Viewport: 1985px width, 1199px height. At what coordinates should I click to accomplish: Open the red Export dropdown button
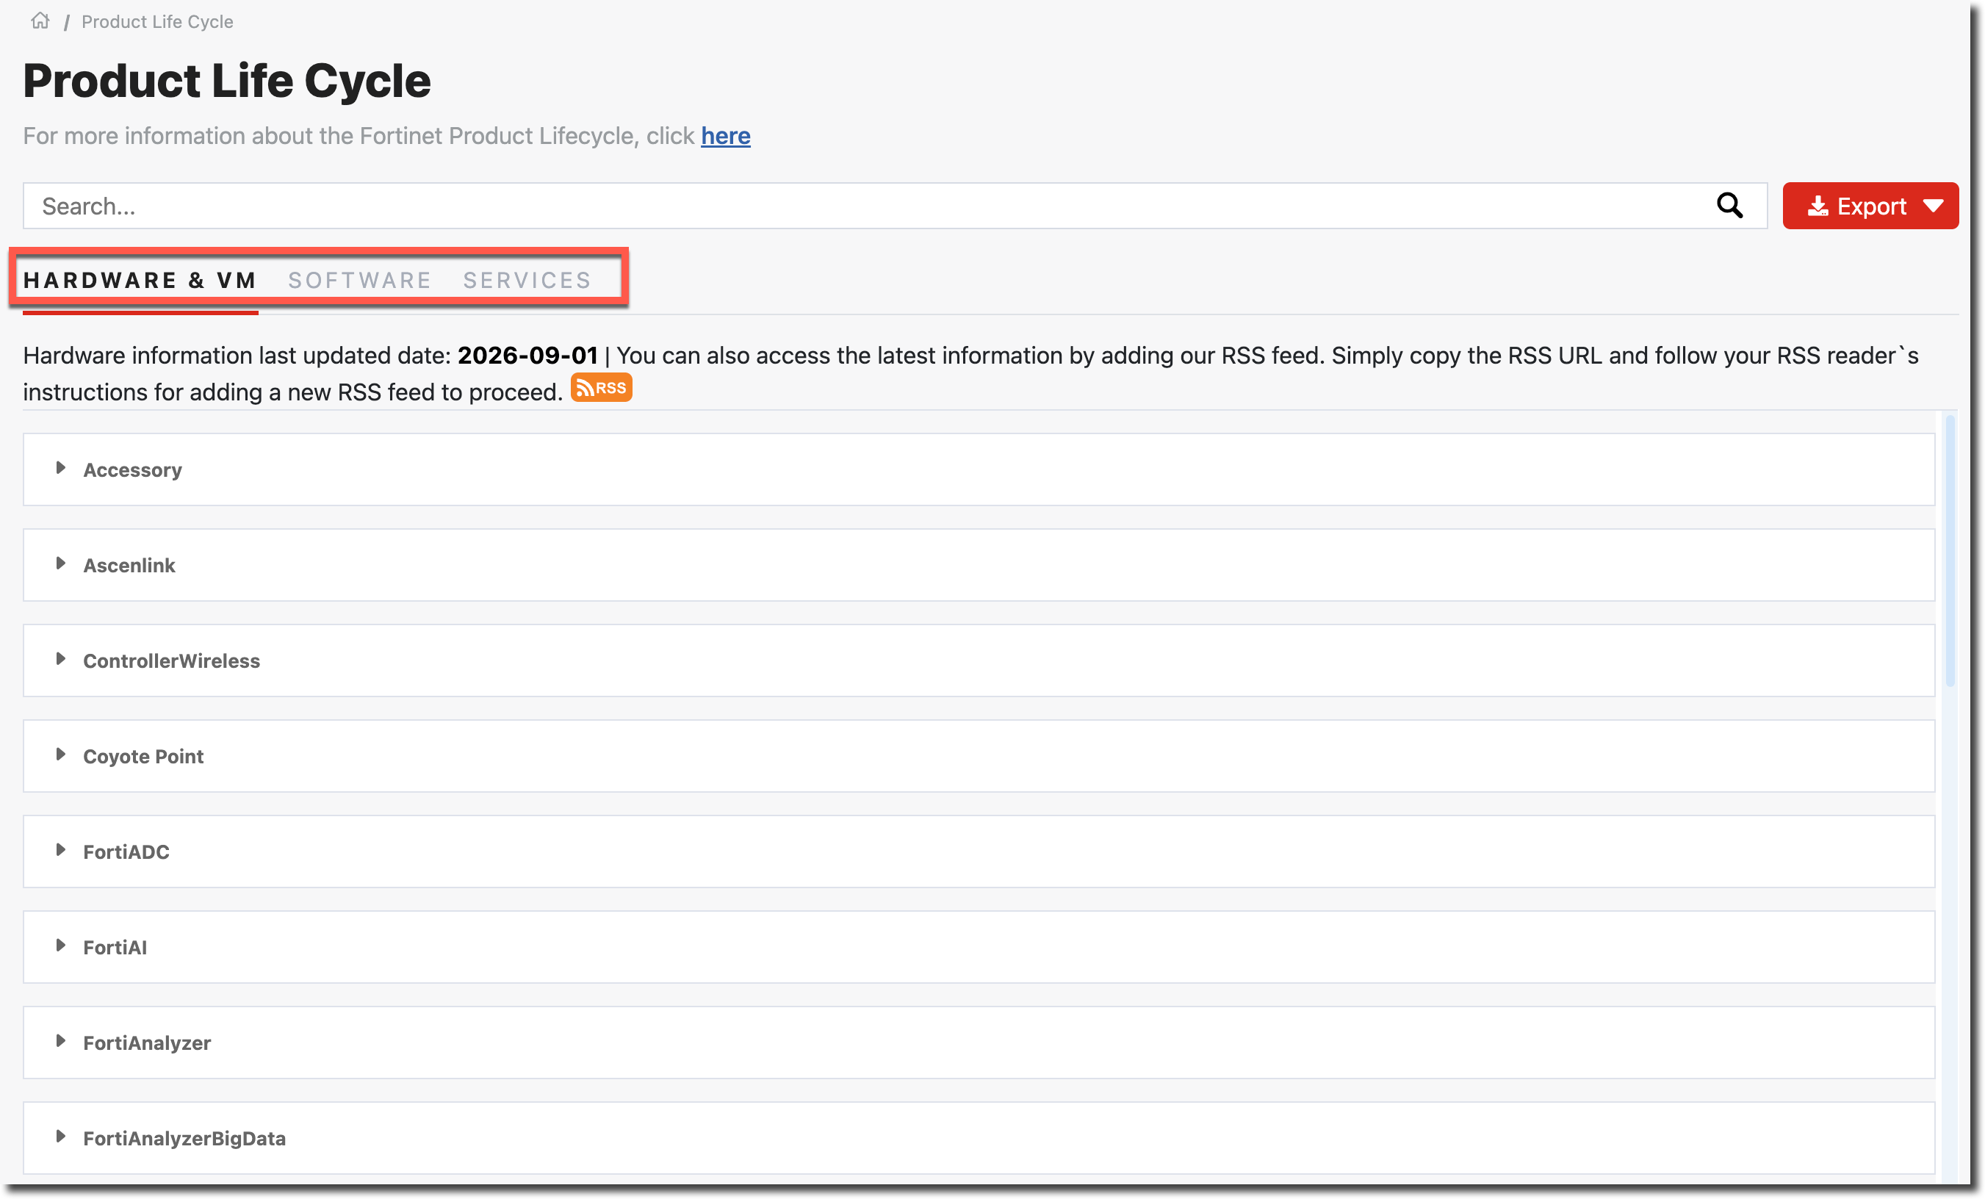[x=1870, y=206]
